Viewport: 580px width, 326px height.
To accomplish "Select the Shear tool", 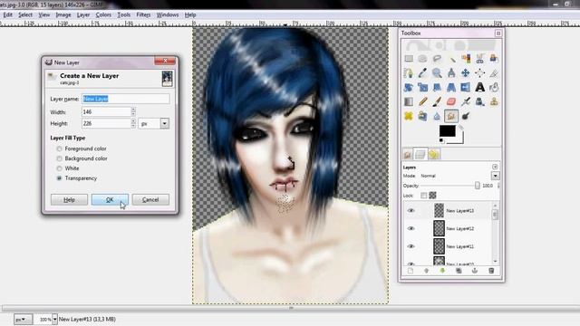I will click(x=437, y=87).
